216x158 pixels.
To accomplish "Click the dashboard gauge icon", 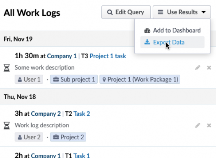I will coord(147,30).
